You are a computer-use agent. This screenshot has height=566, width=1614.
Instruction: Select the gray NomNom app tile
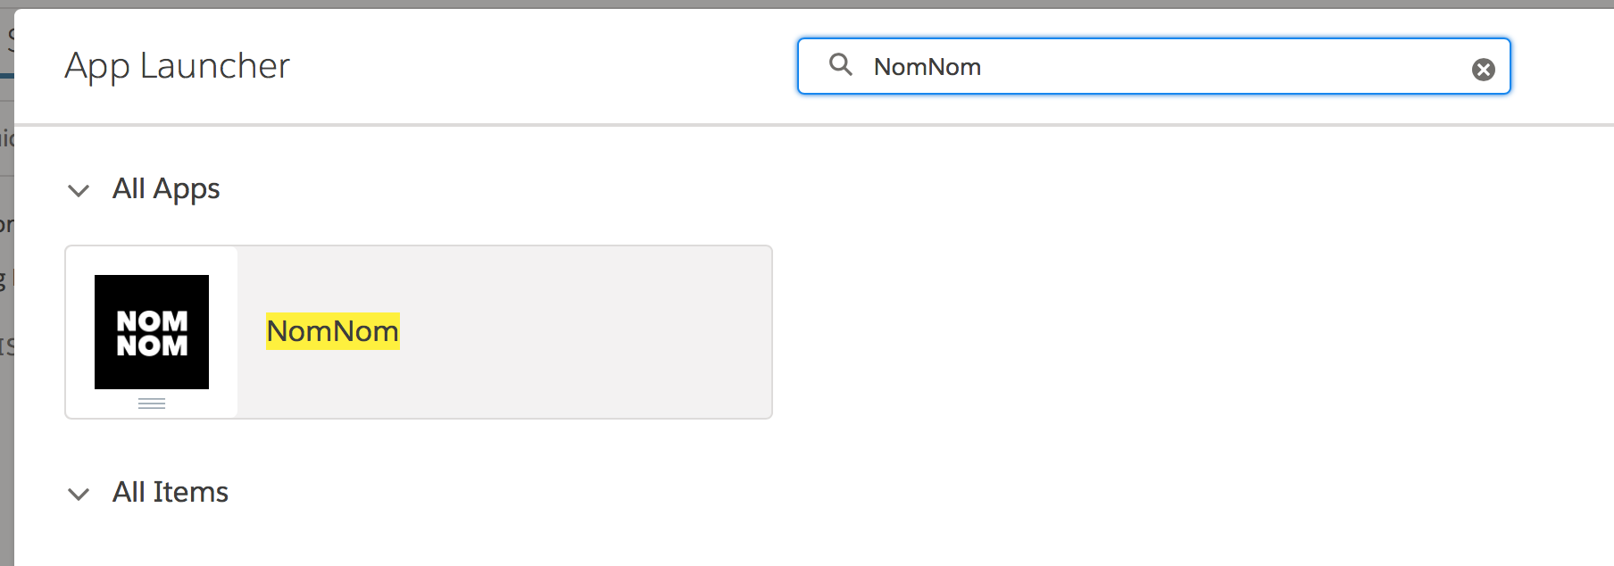(x=418, y=332)
